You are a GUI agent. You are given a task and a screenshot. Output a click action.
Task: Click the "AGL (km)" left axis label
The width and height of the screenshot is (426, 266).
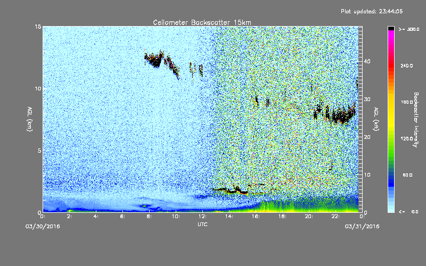[x=30, y=119]
